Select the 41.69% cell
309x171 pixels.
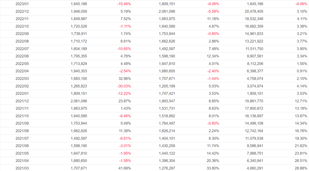coord(125,168)
